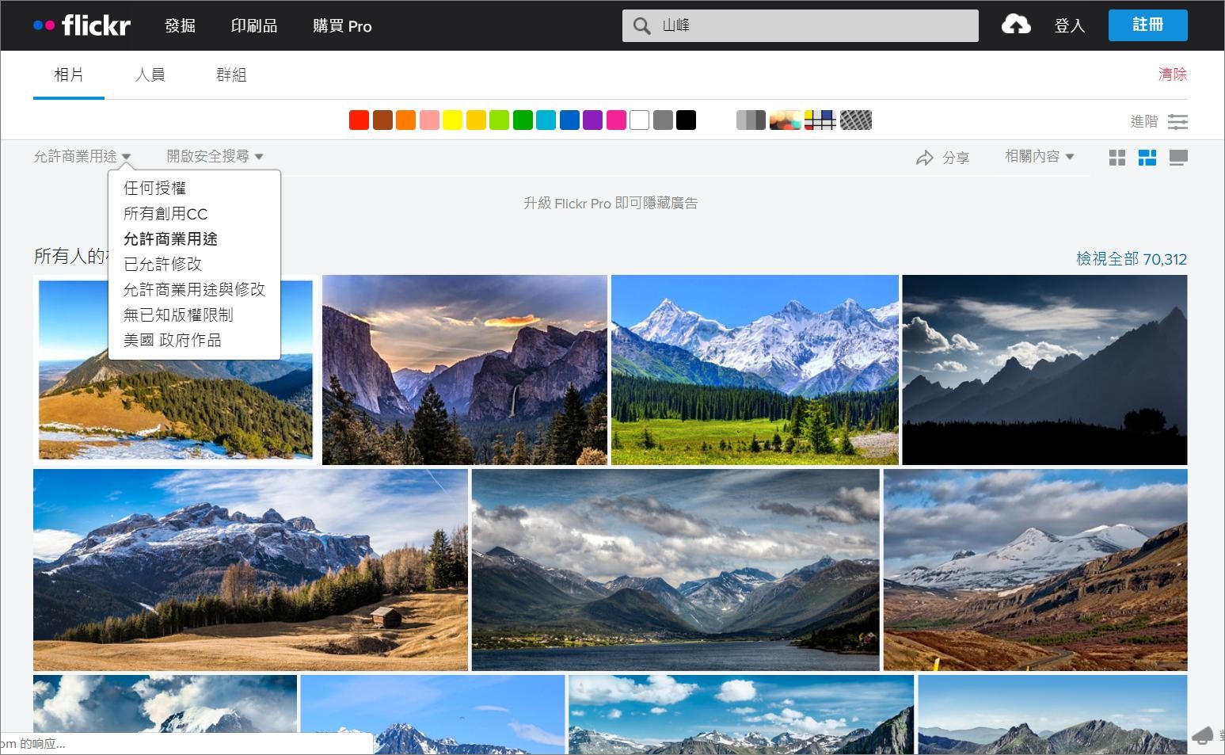The image size is (1225, 755).
Task: Click the share arrow icon
Action: point(924,158)
